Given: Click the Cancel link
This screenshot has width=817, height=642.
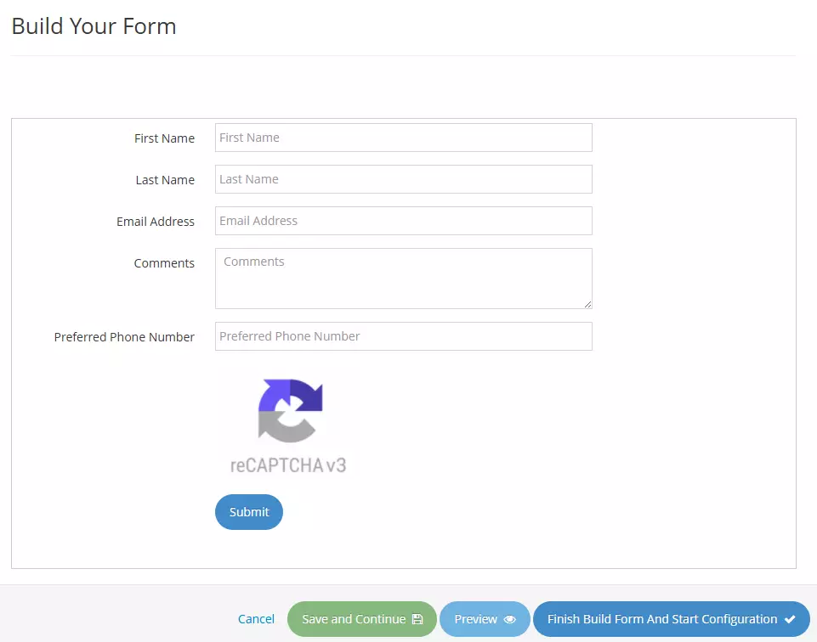Looking at the screenshot, I should (256, 619).
